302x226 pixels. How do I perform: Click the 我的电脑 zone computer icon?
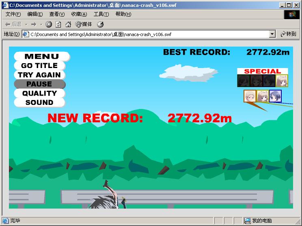[247, 221]
